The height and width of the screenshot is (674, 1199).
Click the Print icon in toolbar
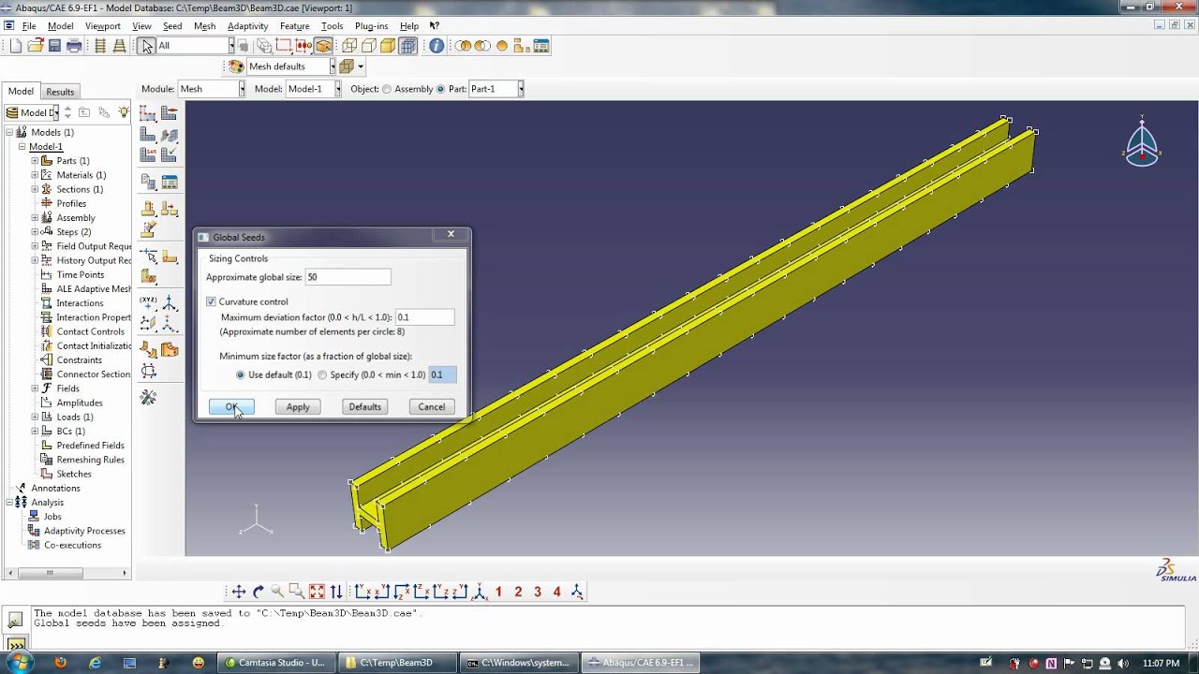coord(74,46)
